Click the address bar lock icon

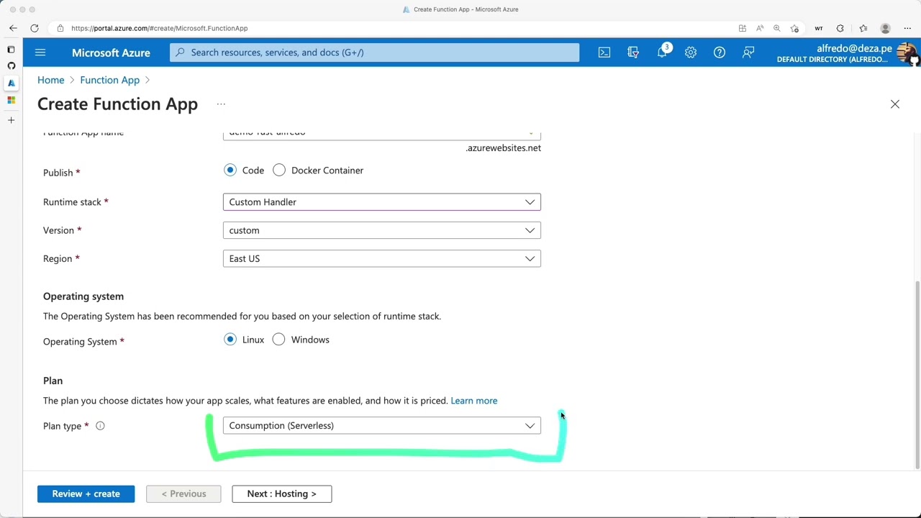(60, 28)
